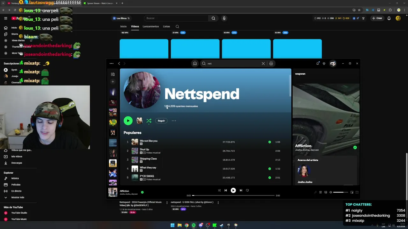Enter fullscreen player view

(357, 192)
